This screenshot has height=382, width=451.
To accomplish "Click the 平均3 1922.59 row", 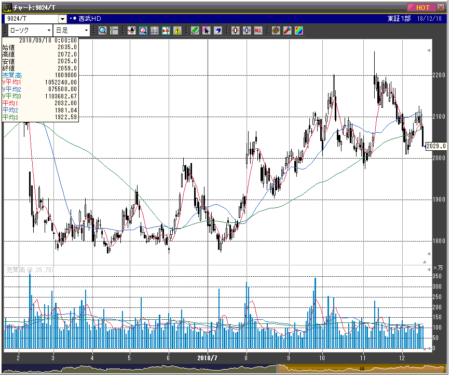I will tap(39, 117).
